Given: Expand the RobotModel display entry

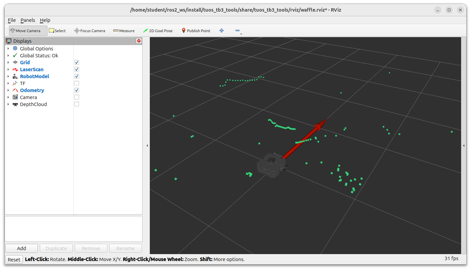Looking at the screenshot, I should coord(8,77).
